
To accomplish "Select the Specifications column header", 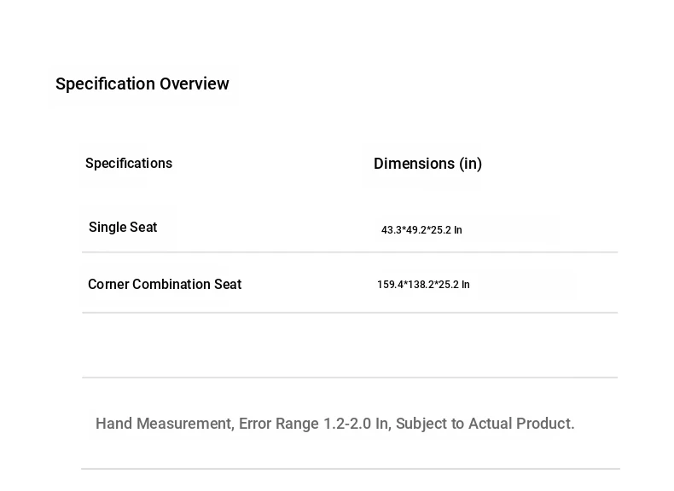I will pyautogui.click(x=129, y=163).
